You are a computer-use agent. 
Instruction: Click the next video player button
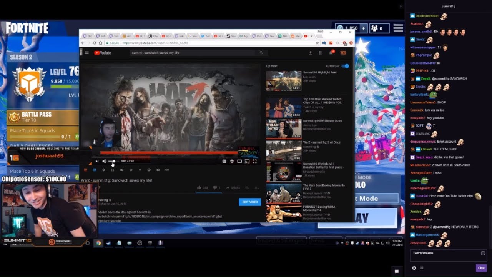[x=97, y=161]
